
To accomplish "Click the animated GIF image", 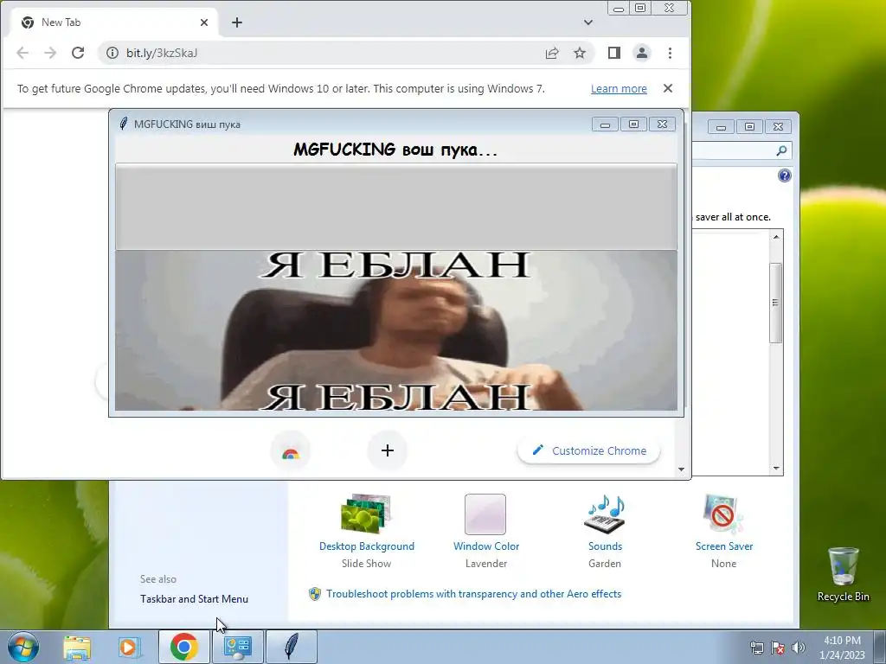I will click(x=396, y=329).
